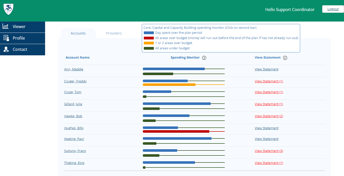Click Cruger, Freddy orange budget bar
The image size is (344, 176).
[x=169, y=85]
